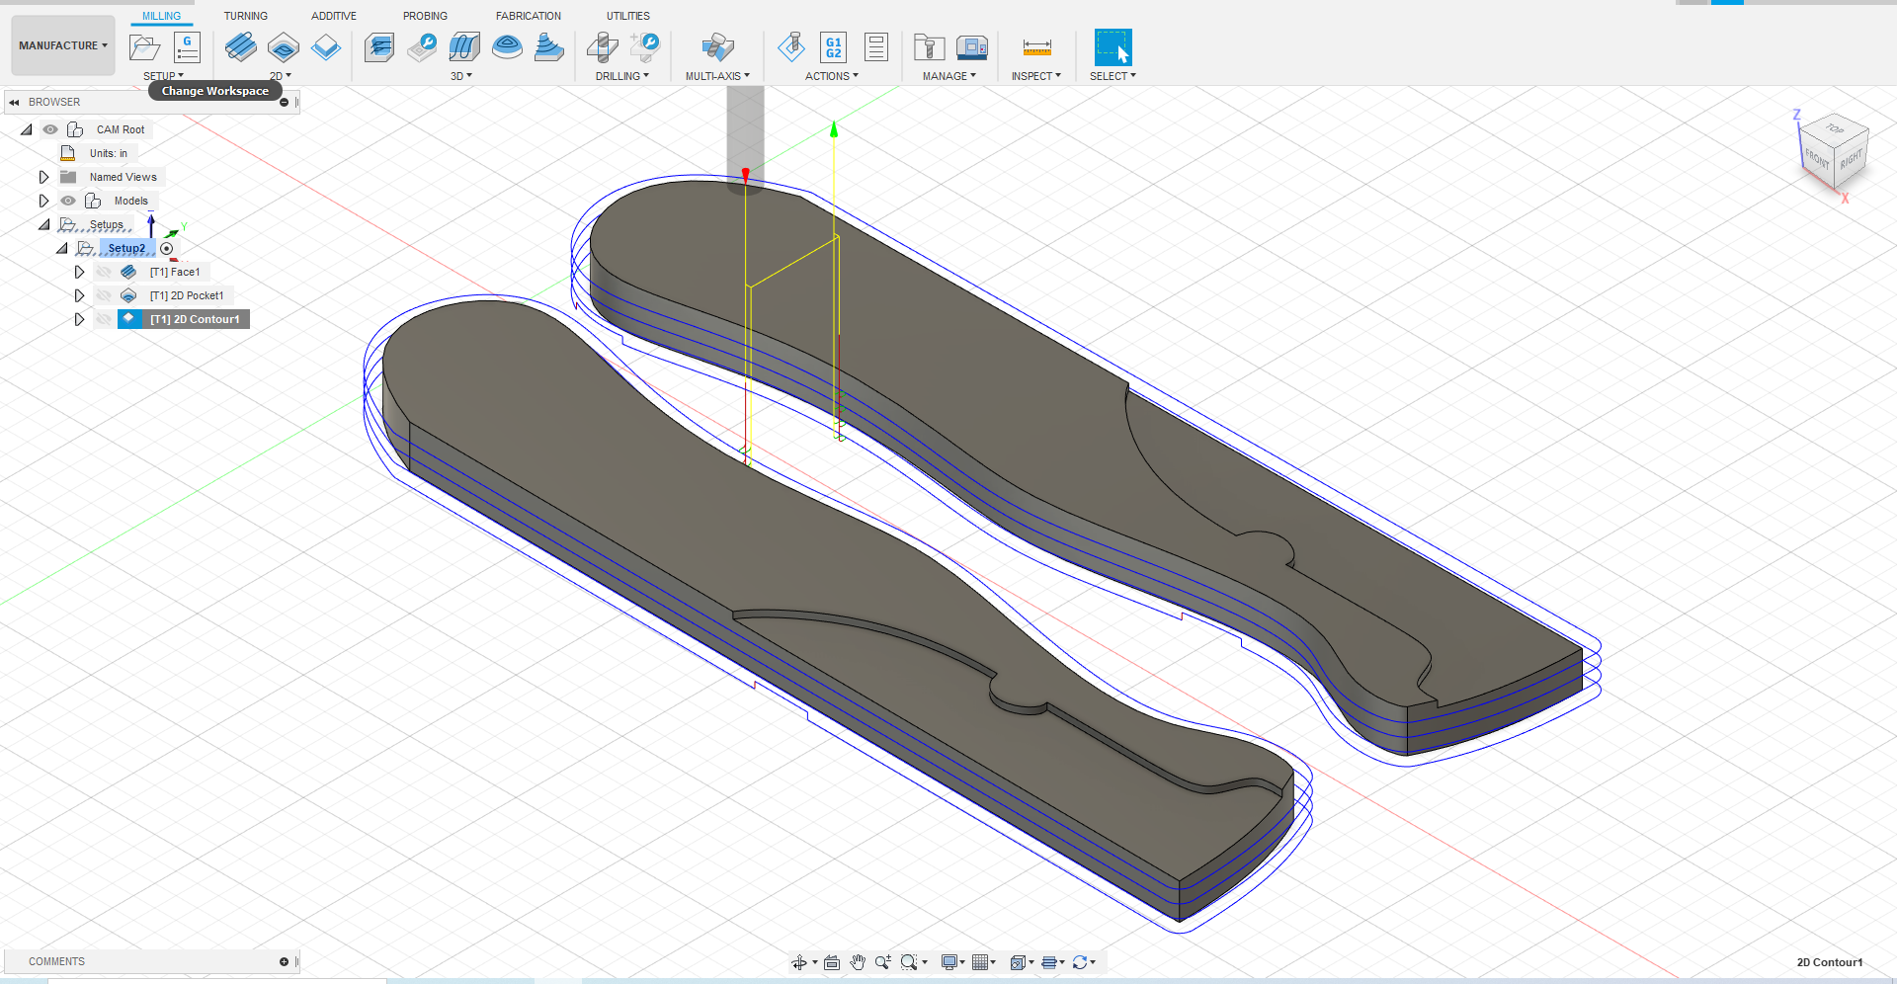Show the Face1 toolpath via eye icon
Screen dimensions: 1897x984
(x=104, y=272)
